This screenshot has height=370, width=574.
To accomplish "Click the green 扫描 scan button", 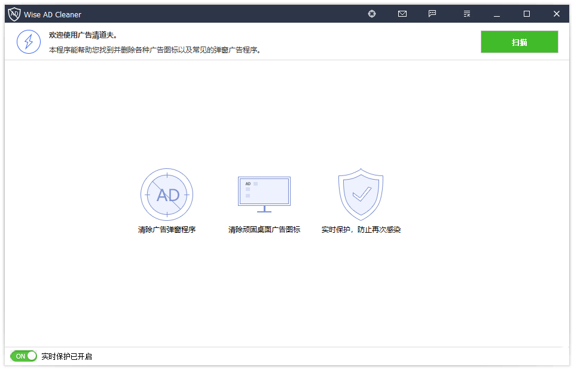I will [519, 42].
